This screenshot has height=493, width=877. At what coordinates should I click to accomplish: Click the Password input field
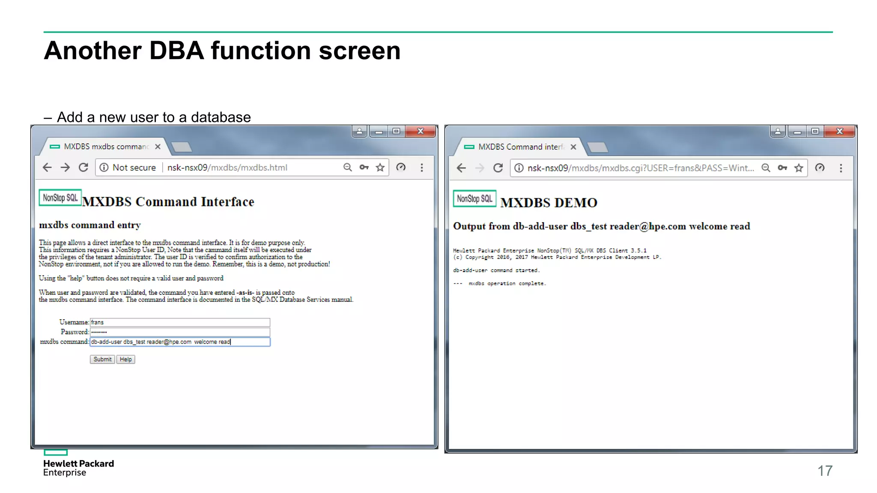[x=180, y=332]
